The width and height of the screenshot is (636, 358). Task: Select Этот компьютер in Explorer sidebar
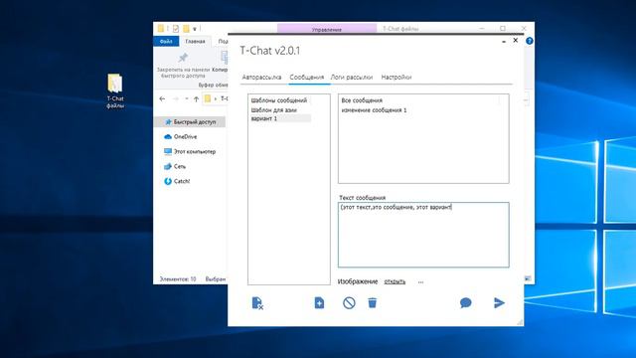coord(190,151)
